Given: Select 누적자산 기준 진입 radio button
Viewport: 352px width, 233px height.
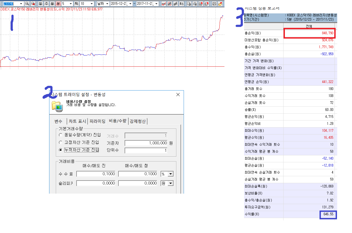Looking at the screenshot, I should tap(61, 150).
